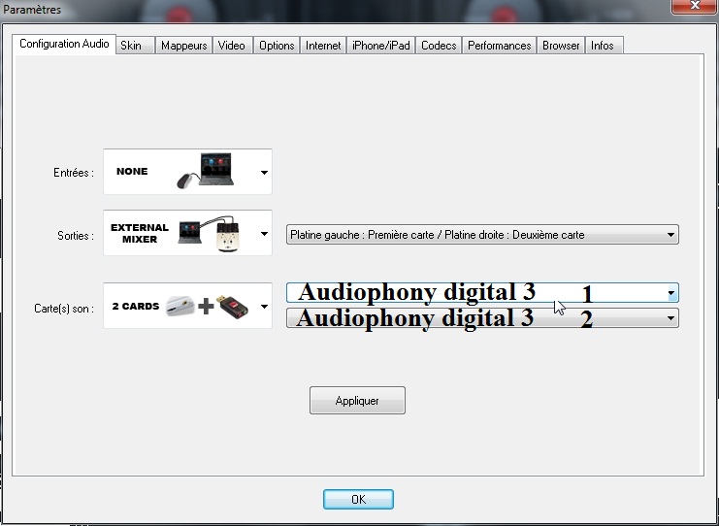This screenshot has height=526, width=719.
Task: Click the Sorties : label
Action: (76, 236)
